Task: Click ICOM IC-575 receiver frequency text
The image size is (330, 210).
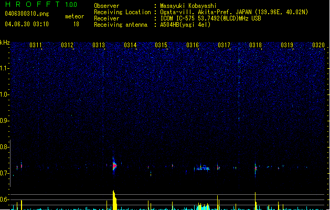Action: pyautogui.click(x=211, y=18)
